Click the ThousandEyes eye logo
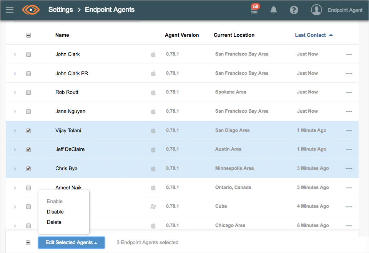 (31, 10)
